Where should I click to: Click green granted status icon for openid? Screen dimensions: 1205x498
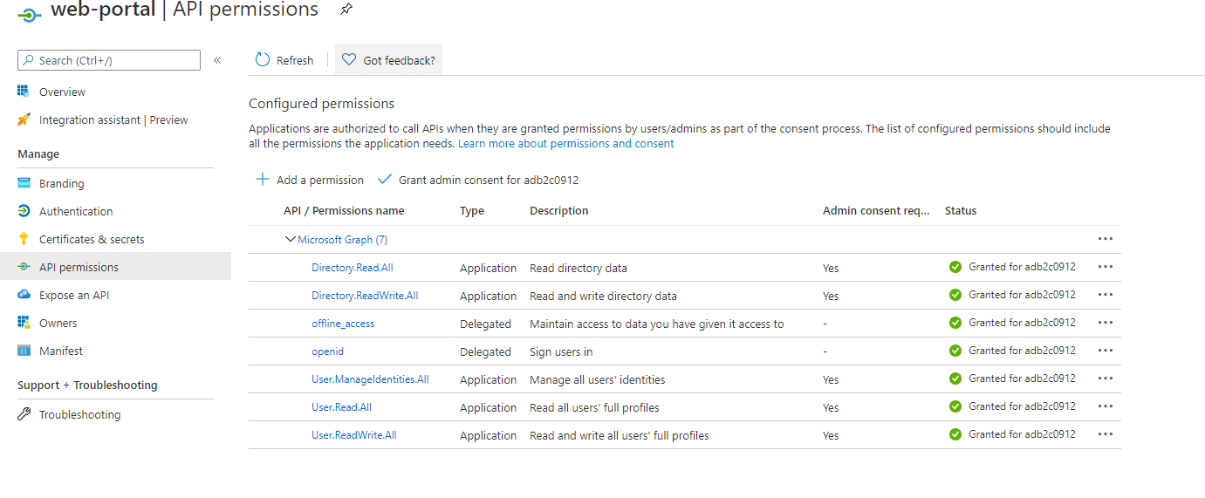coord(955,351)
